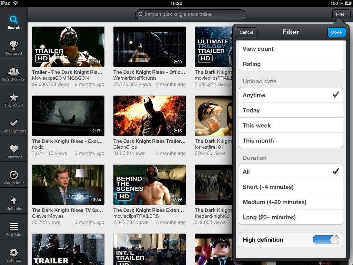353x265 pixels.
Task: Select This week upload date option
Action: click(291, 125)
